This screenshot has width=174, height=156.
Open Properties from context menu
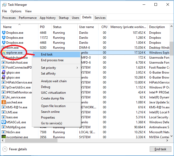click(56, 118)
